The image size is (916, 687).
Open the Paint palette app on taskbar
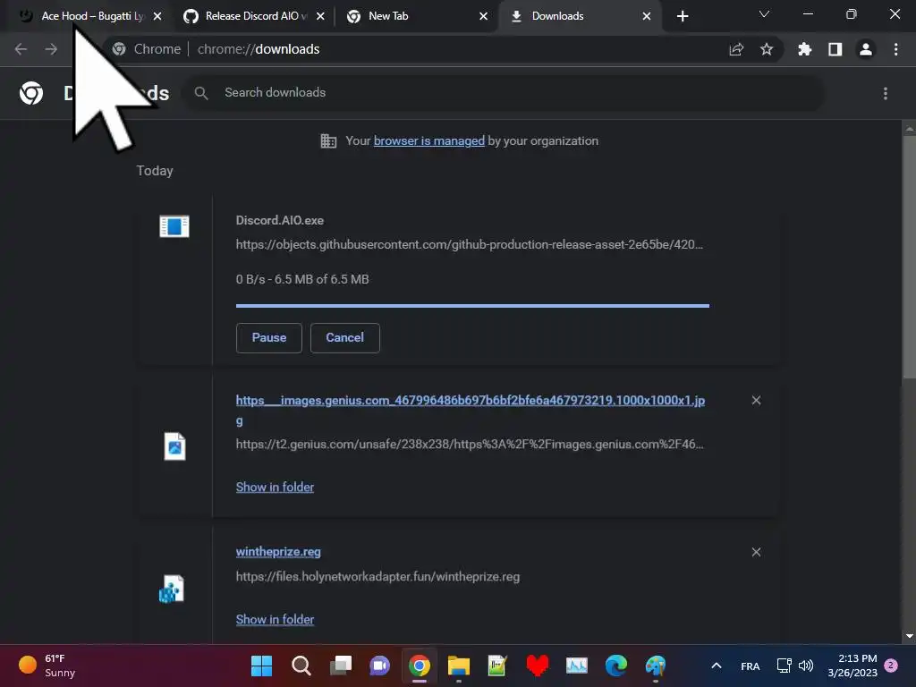click(656, 666)
